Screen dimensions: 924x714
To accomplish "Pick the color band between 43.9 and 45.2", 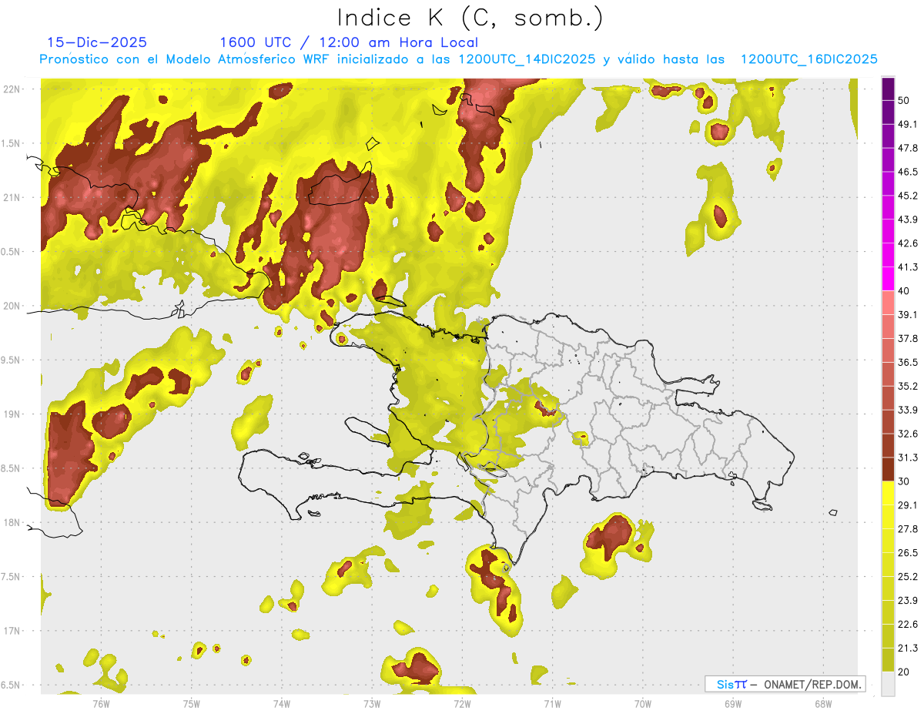I will tap(888, 207).
